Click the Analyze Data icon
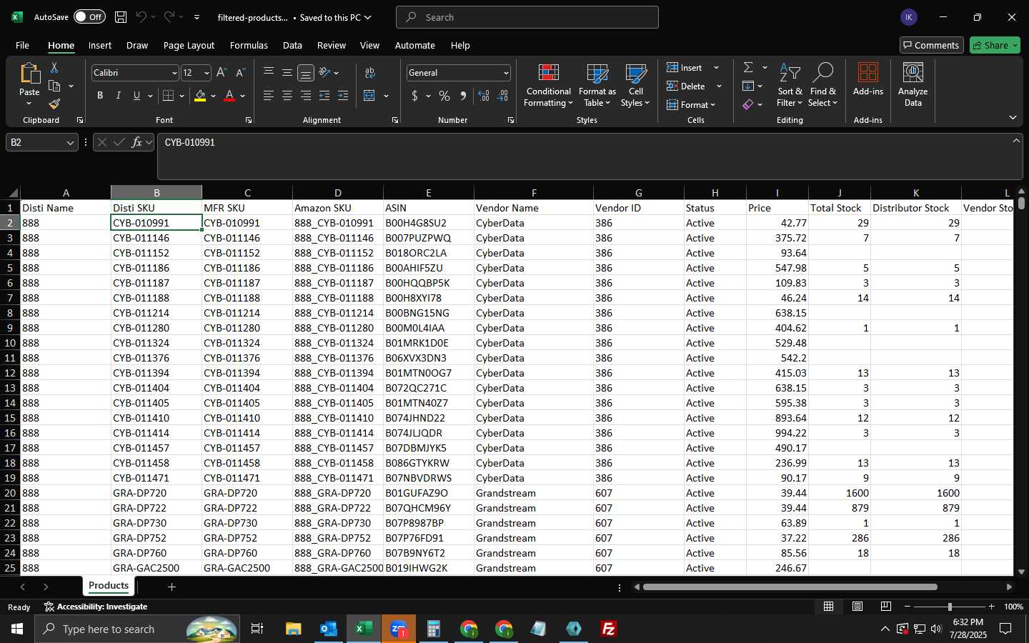This screenshot has width=1029, height=643. pyautogui.click(x=913, y=84)
